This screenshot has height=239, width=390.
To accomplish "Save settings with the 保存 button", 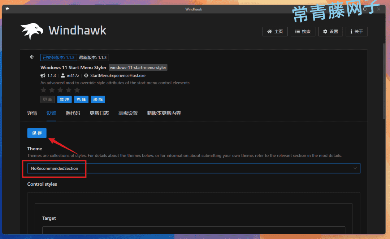I will click(37, 133).
